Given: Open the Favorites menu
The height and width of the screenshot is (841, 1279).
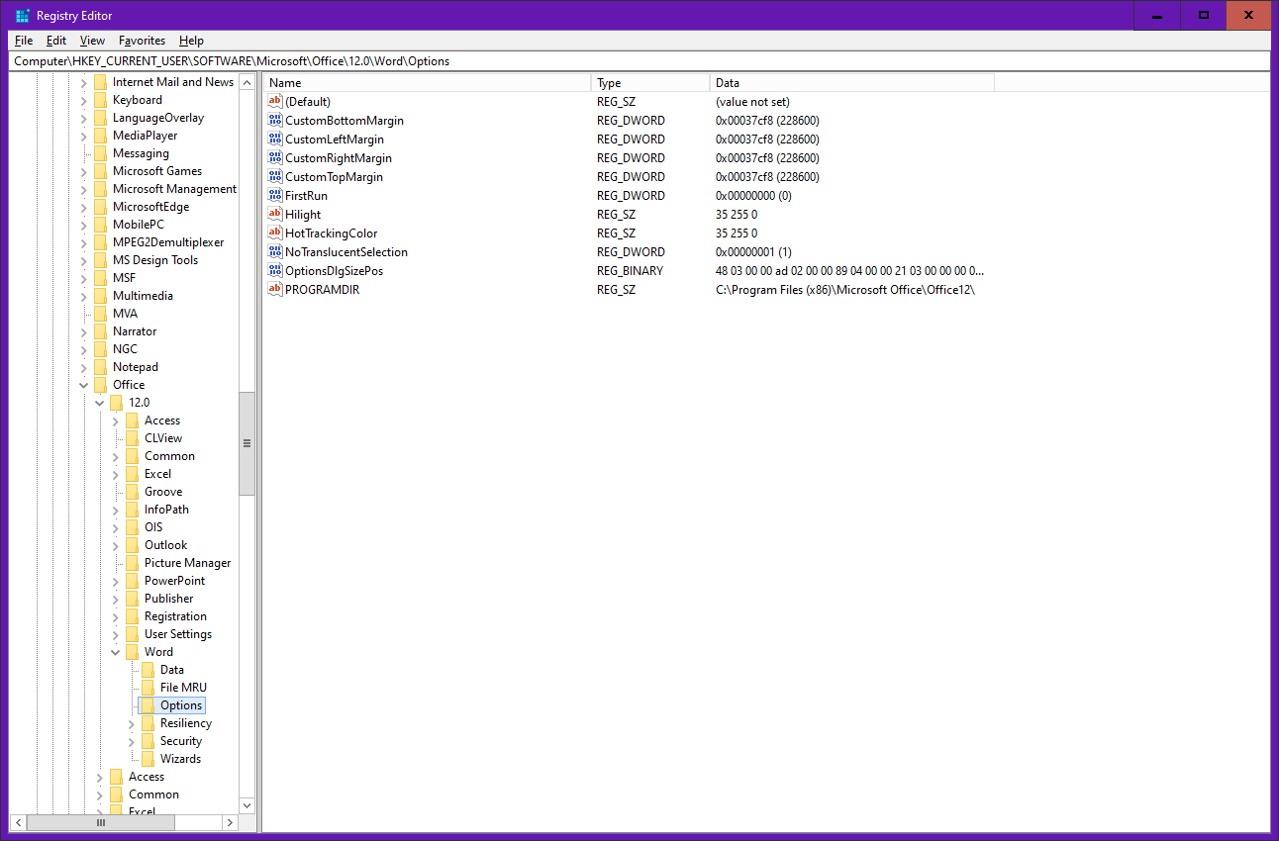Looking at the screenshot, I should (142, 41).
